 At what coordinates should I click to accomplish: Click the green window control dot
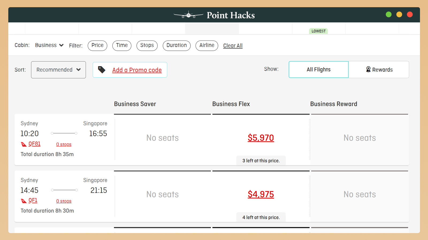tap(389, 15)
